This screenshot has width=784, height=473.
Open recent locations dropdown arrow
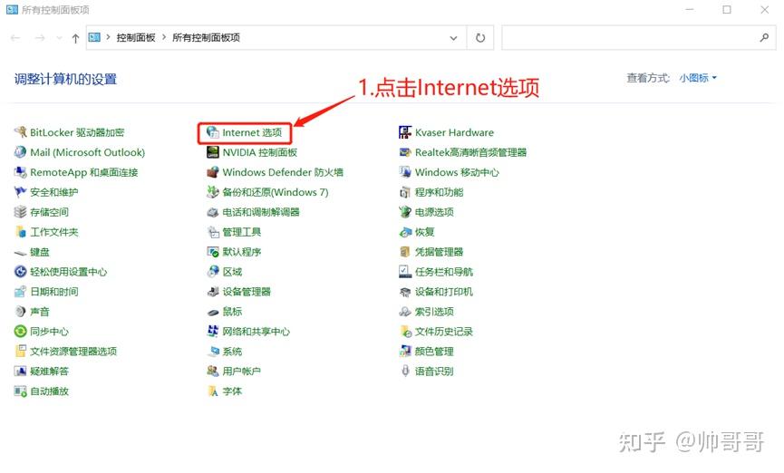[60, 38]
